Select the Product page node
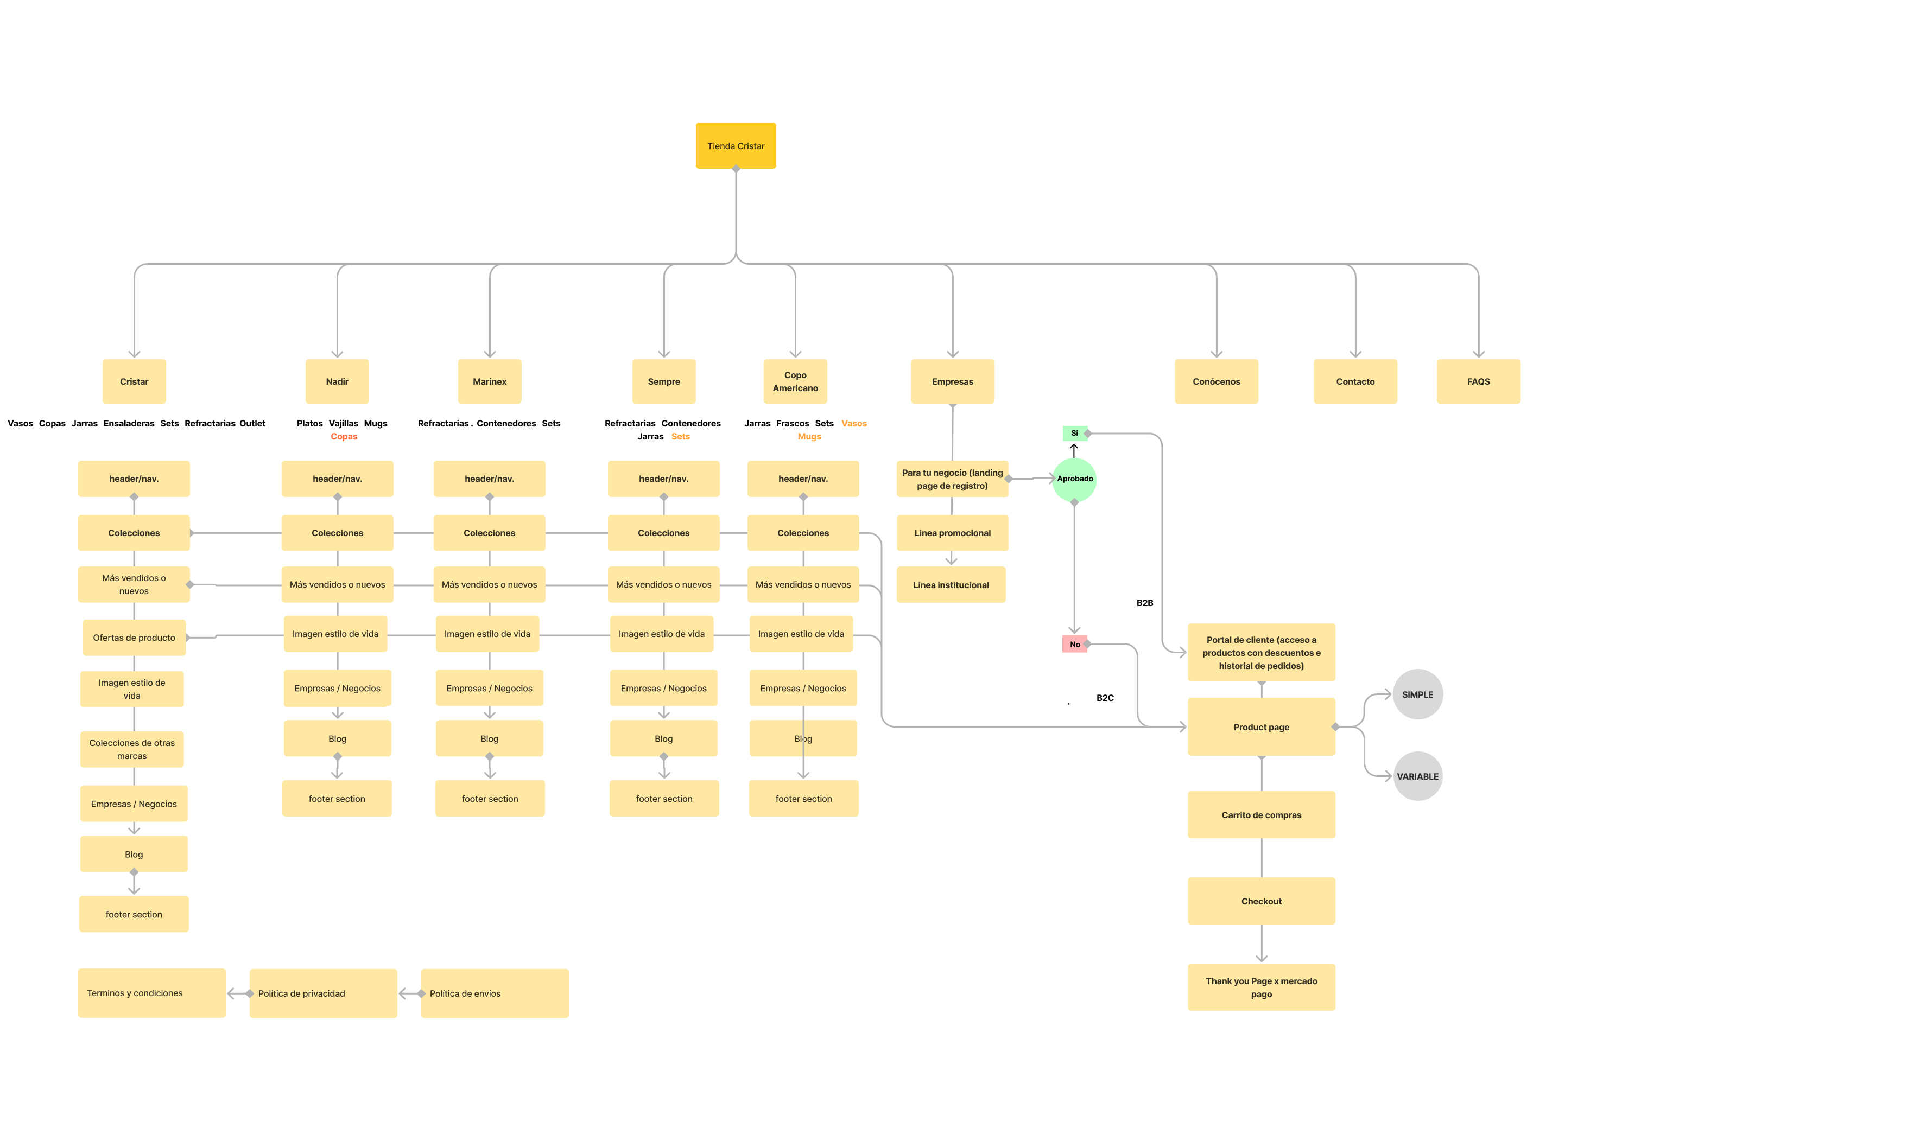The height and width of the screenshot is (1141, 1907). tap(1261, 728)
